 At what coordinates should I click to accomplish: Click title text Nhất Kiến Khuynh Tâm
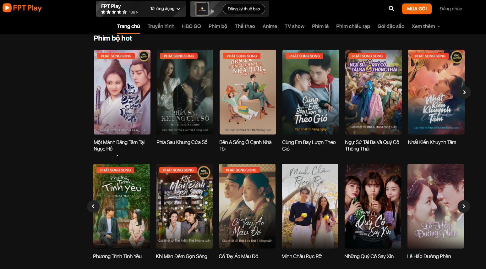click(432, 142)
